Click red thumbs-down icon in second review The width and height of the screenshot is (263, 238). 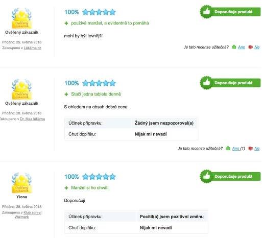(x=250, y=149)
